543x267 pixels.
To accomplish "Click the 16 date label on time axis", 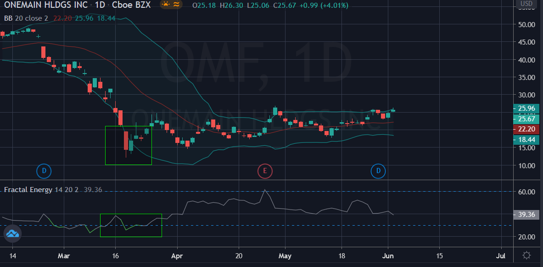I will click(116, 256).
